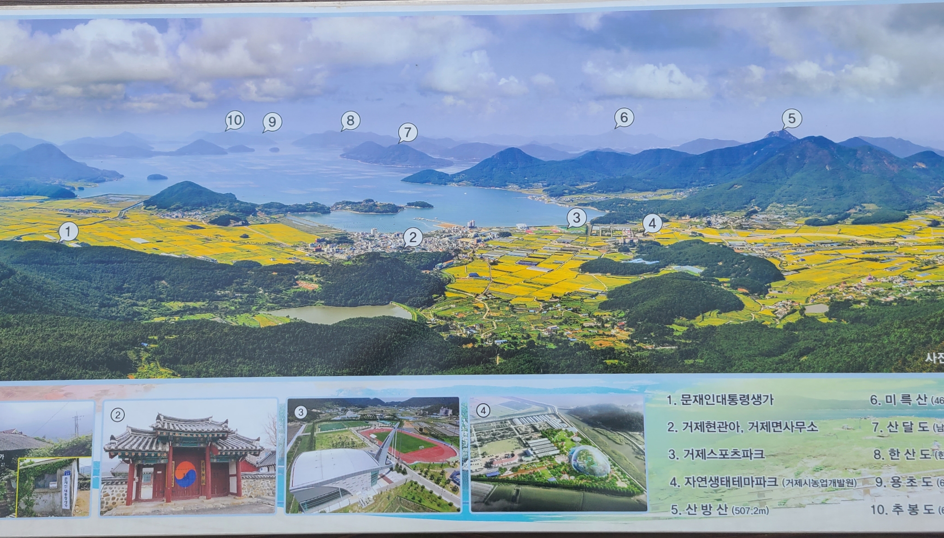Click the number 2 map marker
Image resolution: width=944 pixels, height=538 pixels.
tap(413, 237)
